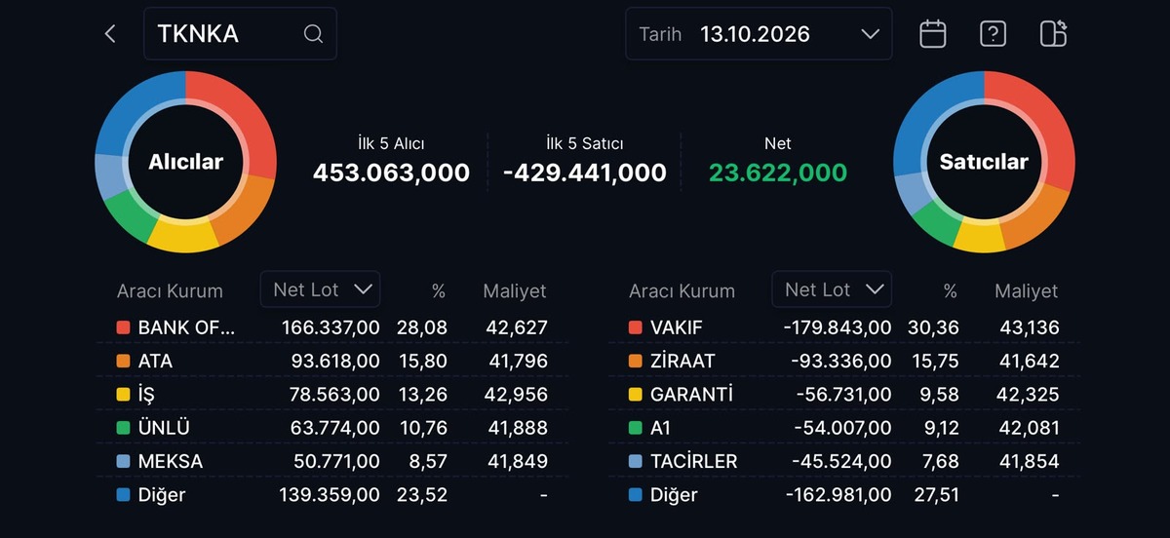The height and width of the screenshot is (538, 1170).
Task: Open the help question mark icon
Action: click(993, 34)
